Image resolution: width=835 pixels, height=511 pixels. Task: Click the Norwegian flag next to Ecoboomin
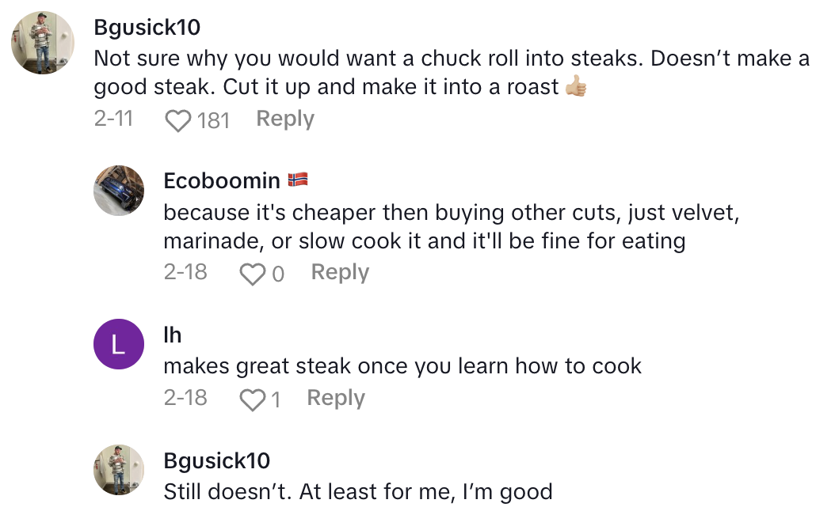click(297, 180)
